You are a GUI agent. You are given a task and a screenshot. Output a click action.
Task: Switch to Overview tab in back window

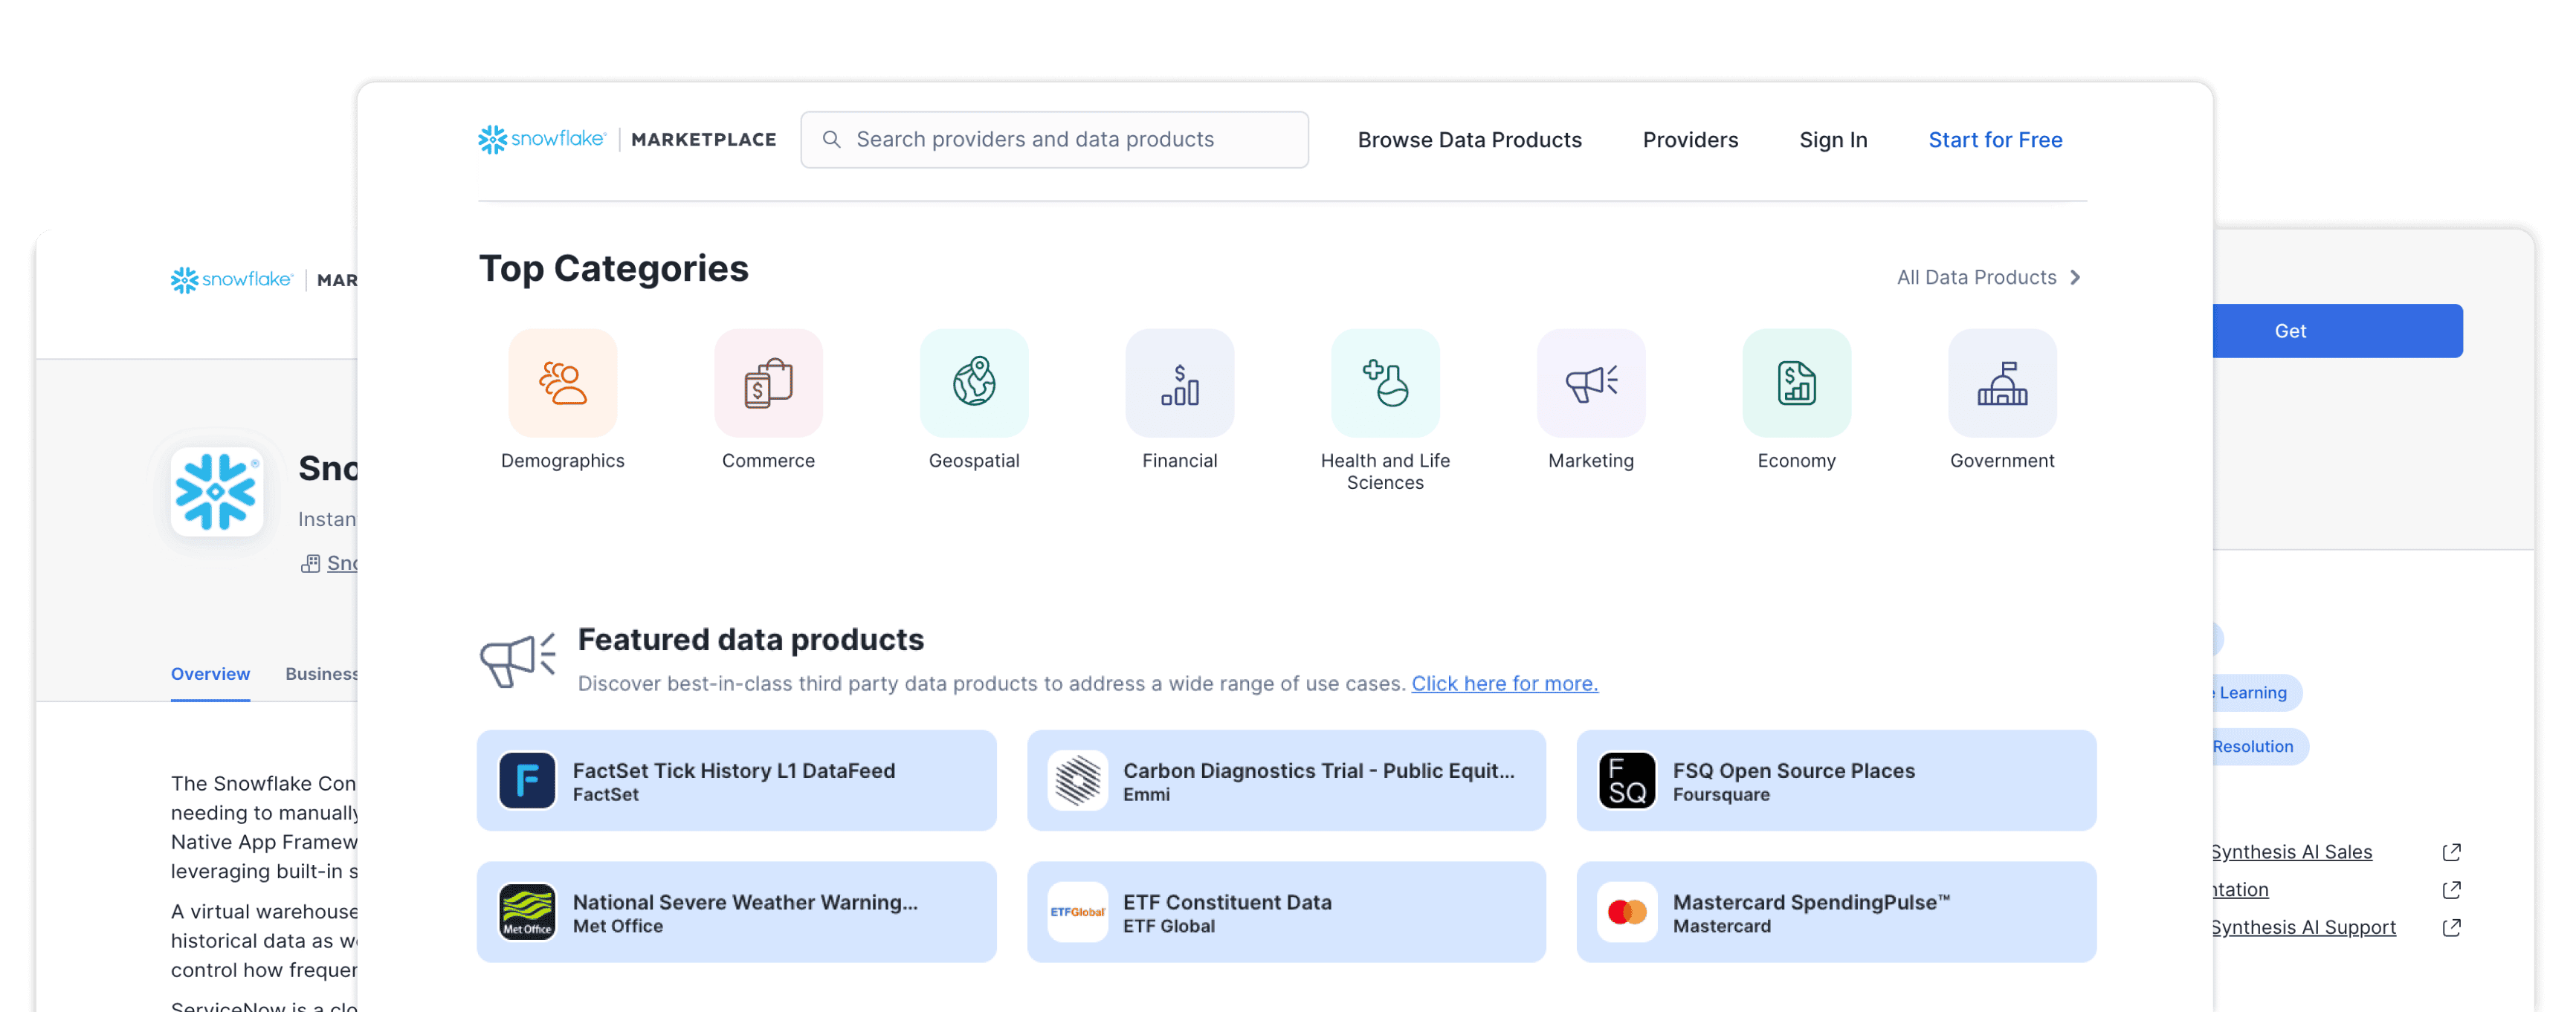(210, 673)
